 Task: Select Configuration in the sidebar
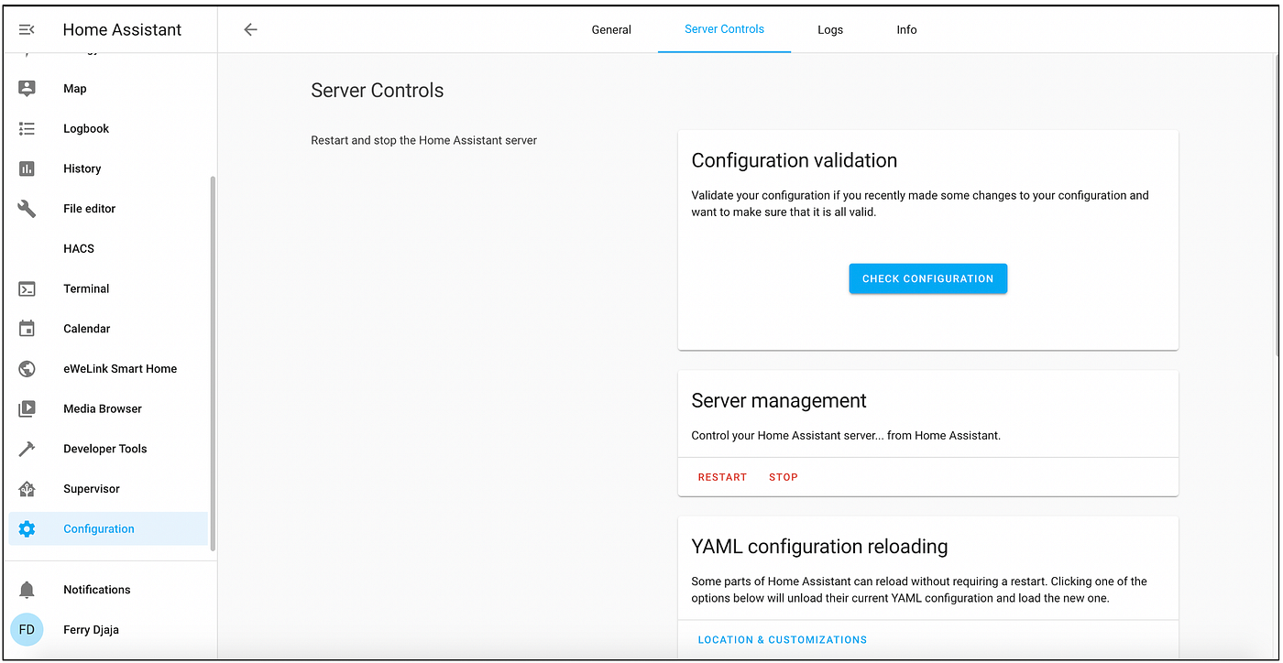[x=108, y=528]
